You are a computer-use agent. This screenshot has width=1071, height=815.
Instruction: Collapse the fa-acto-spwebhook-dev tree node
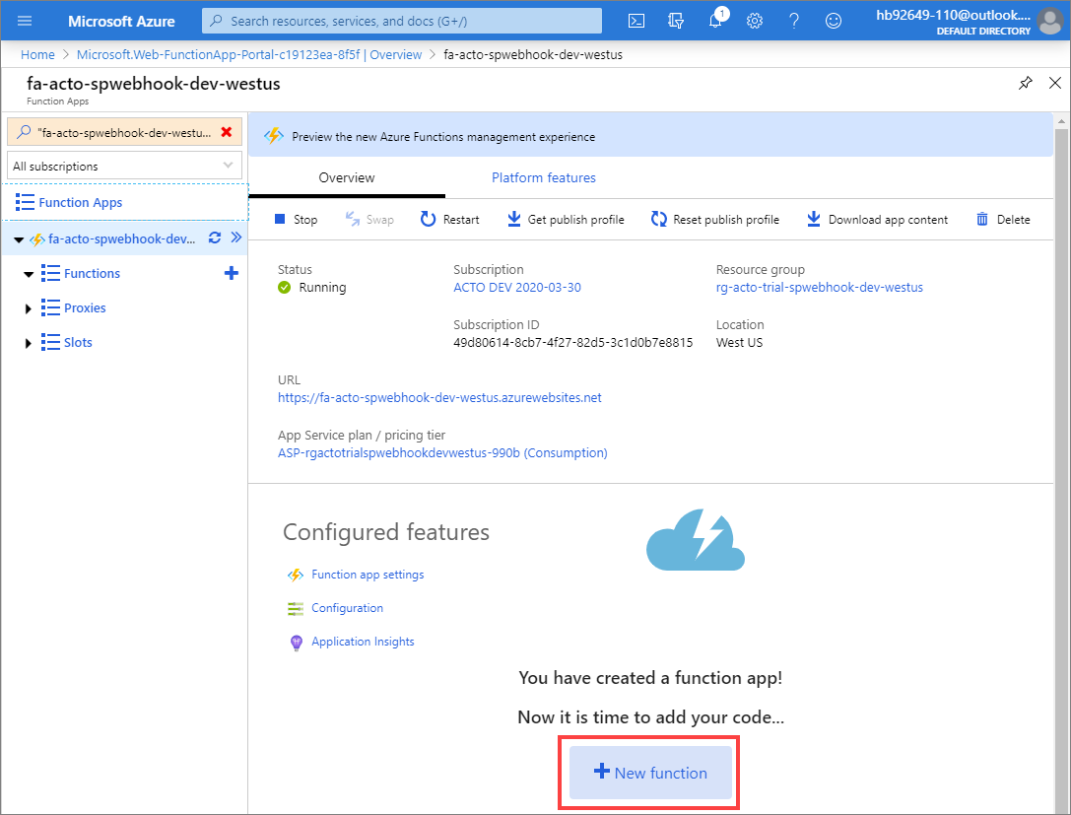19,239
